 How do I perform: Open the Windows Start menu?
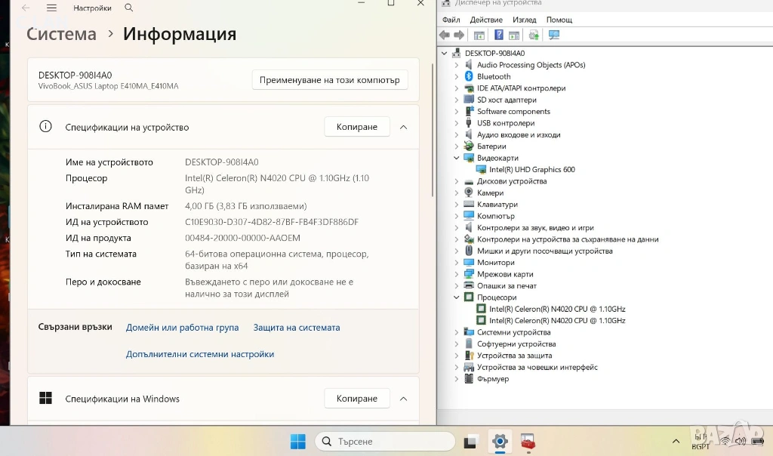coord(298,441)
